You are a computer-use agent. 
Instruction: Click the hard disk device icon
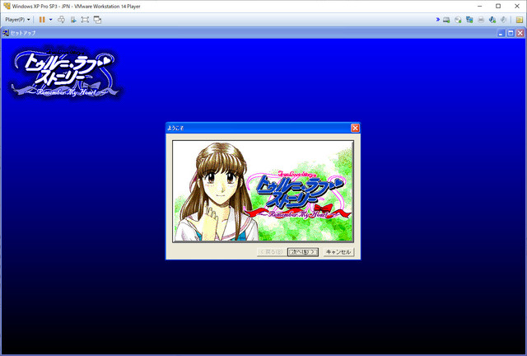tap(446, 20)
